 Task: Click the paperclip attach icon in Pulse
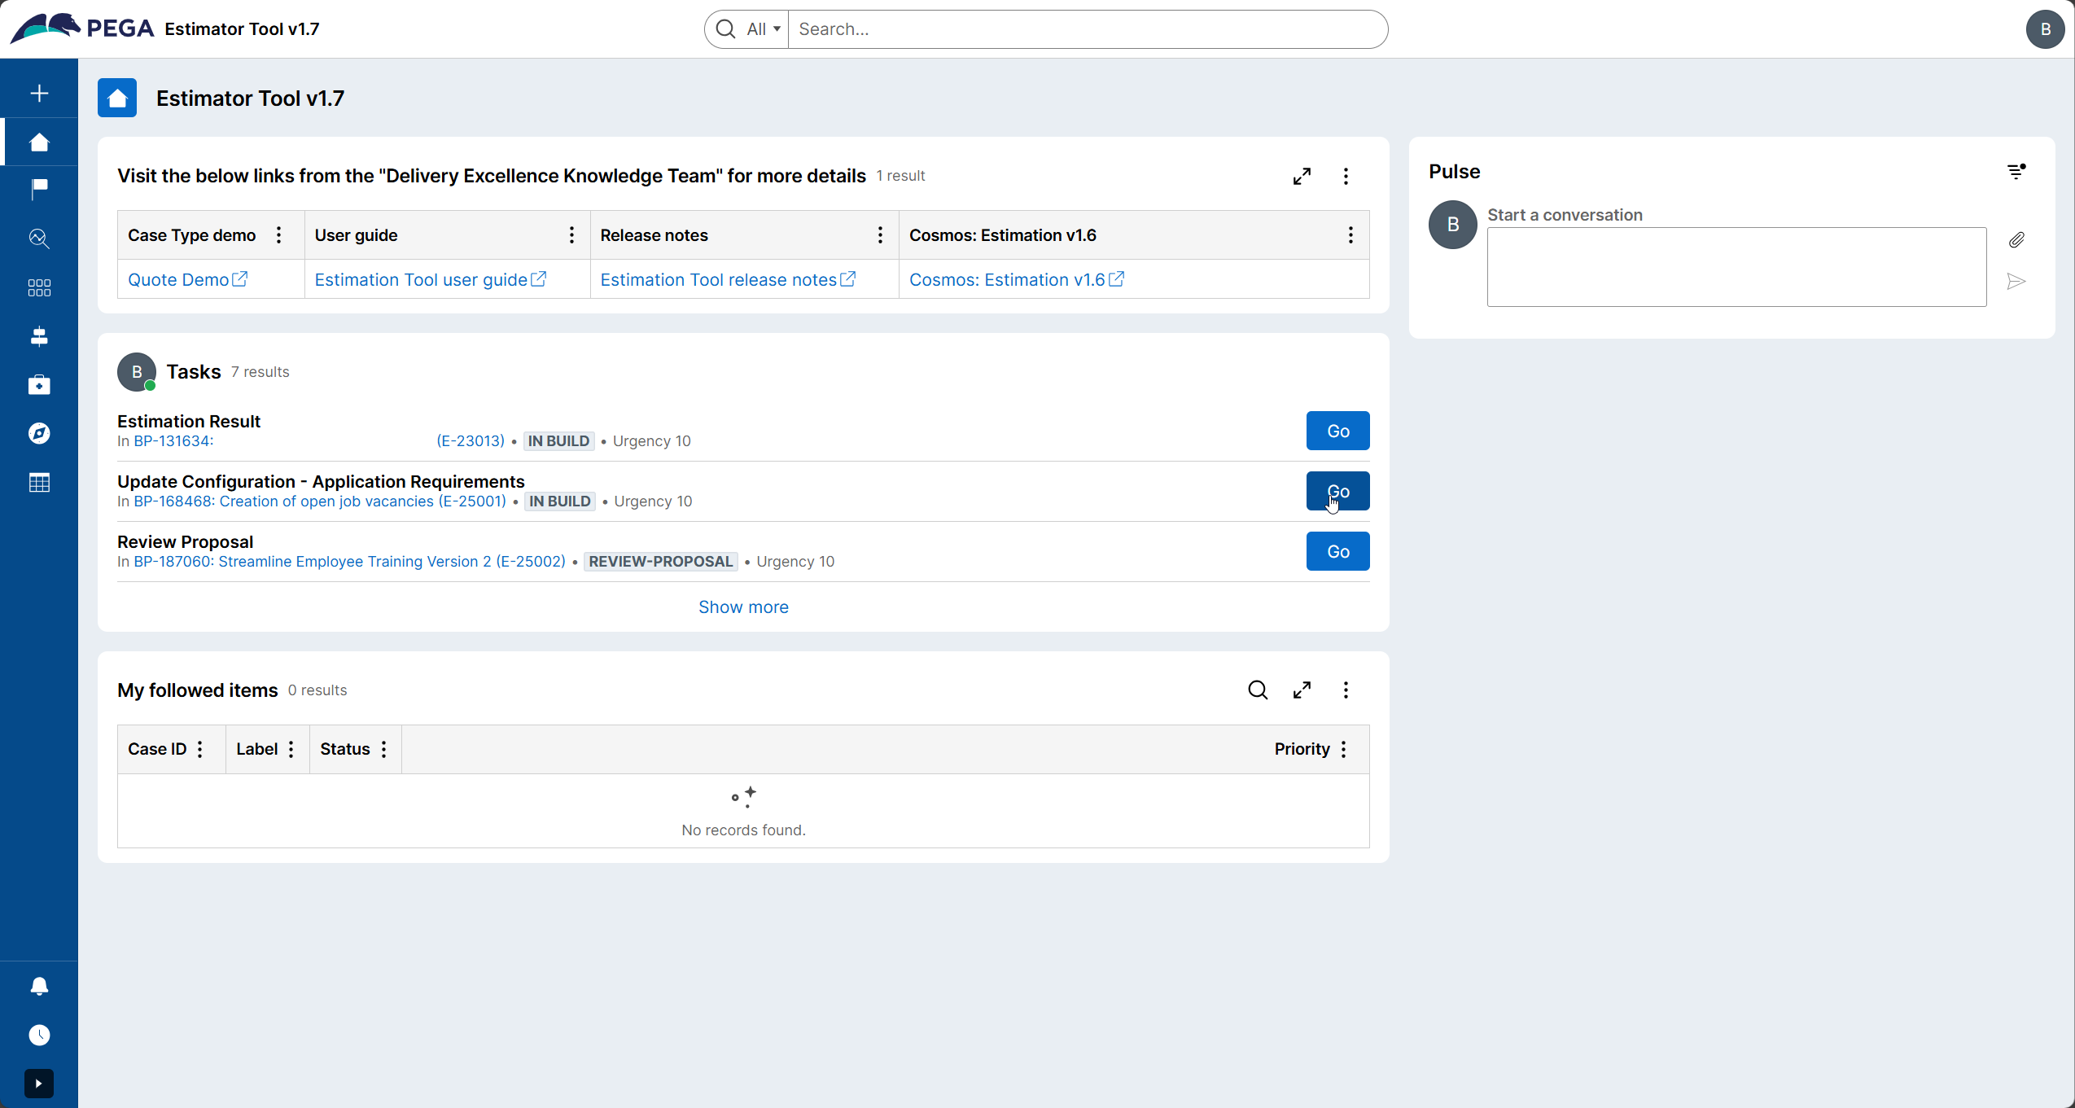coord(2016,239)
